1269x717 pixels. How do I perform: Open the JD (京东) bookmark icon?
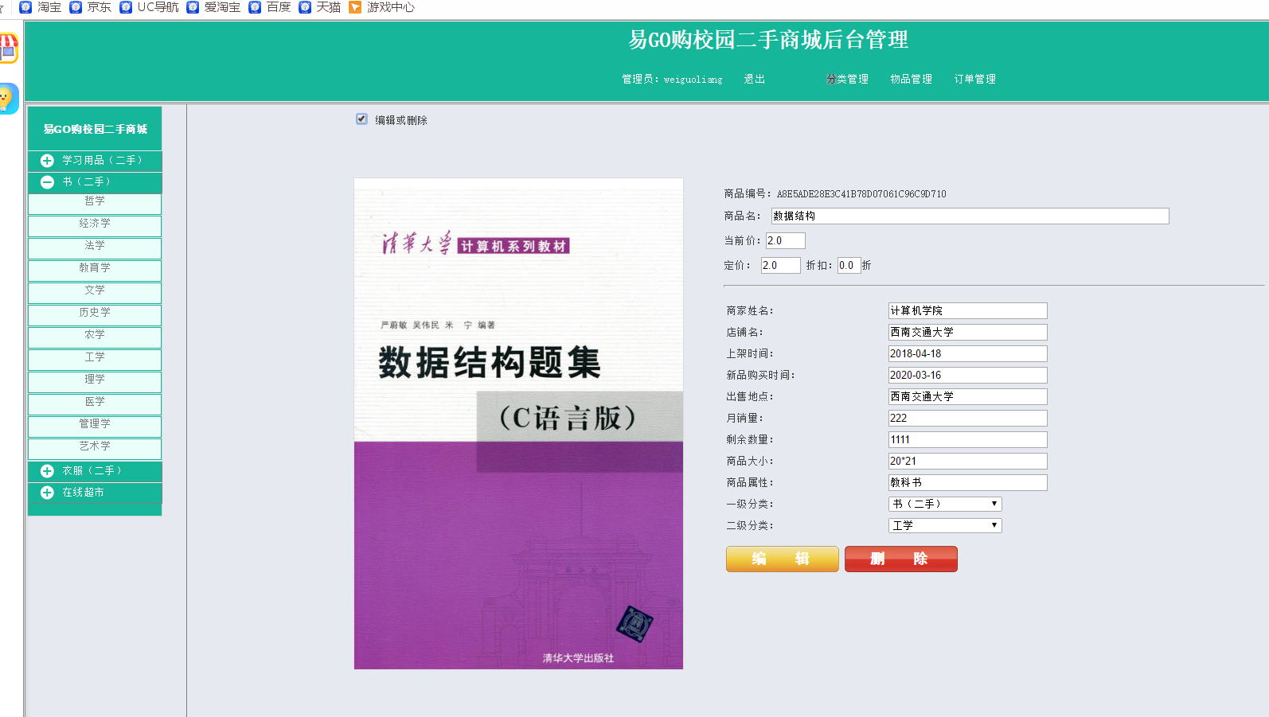[x=76, y=7]
